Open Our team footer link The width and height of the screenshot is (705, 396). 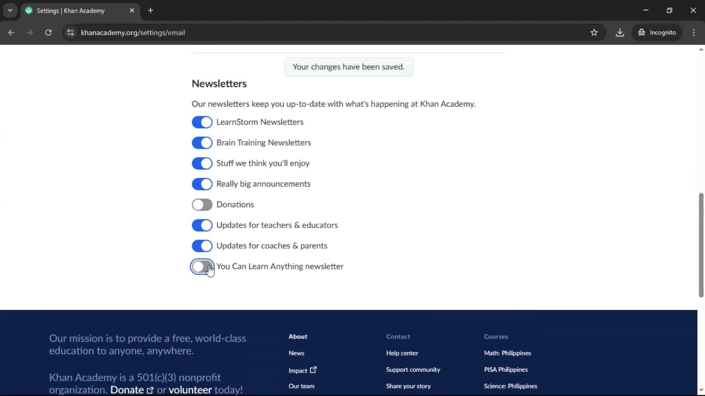301,386
